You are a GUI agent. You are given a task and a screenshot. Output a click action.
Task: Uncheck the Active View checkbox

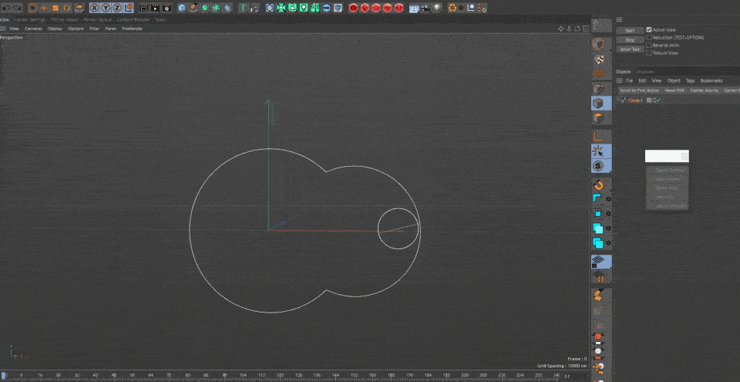649,29
